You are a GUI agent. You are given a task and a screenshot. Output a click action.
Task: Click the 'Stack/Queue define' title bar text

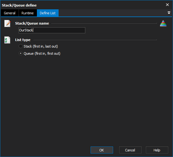[x=19, y=5]
